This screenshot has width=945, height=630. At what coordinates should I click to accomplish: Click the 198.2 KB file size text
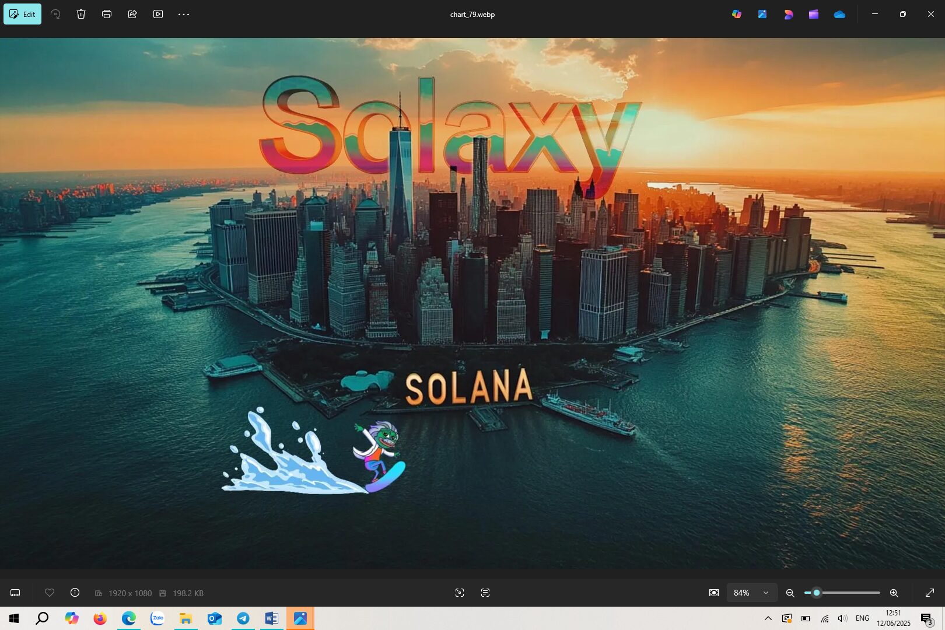[x=188, y=593]
